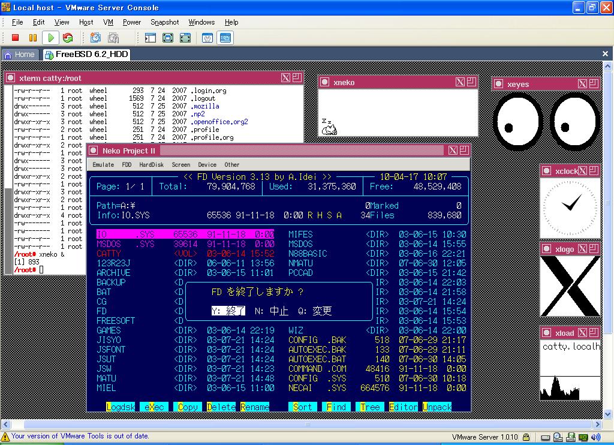Click the console vertical scrollbar down arrow
The height and width of the screenshot is (445, 614).
click(x=608, y=414)
